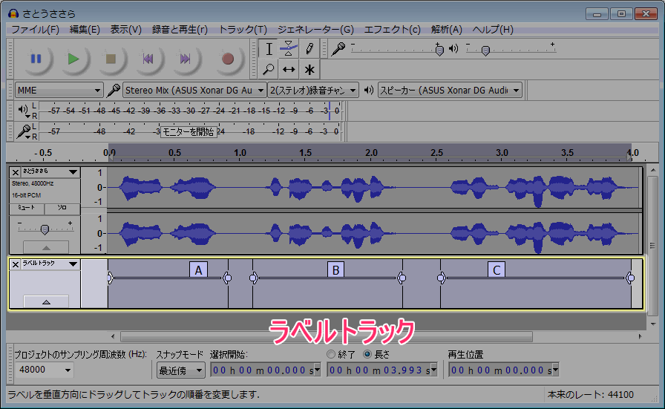665x409 pixels.
Task: Close the さとうささら audio track
Action: (x=16, y=172)
